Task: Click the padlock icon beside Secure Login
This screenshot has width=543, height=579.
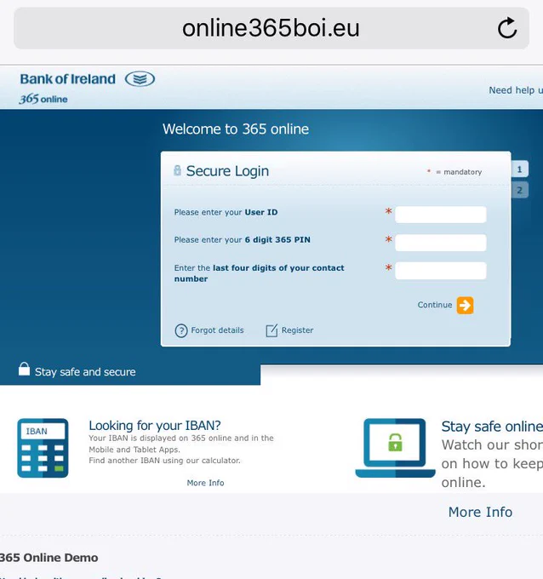Action: pos(178,170)
